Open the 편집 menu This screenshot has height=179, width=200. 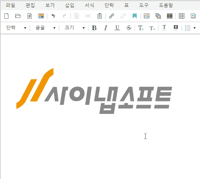[30, 5]
